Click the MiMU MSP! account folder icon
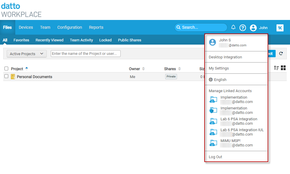The height and width of the screenshot is (174, 290). pos(213,143)
